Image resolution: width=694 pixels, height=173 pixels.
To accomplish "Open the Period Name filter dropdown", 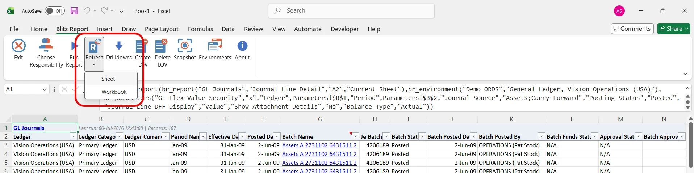I will tap(203, 136).
